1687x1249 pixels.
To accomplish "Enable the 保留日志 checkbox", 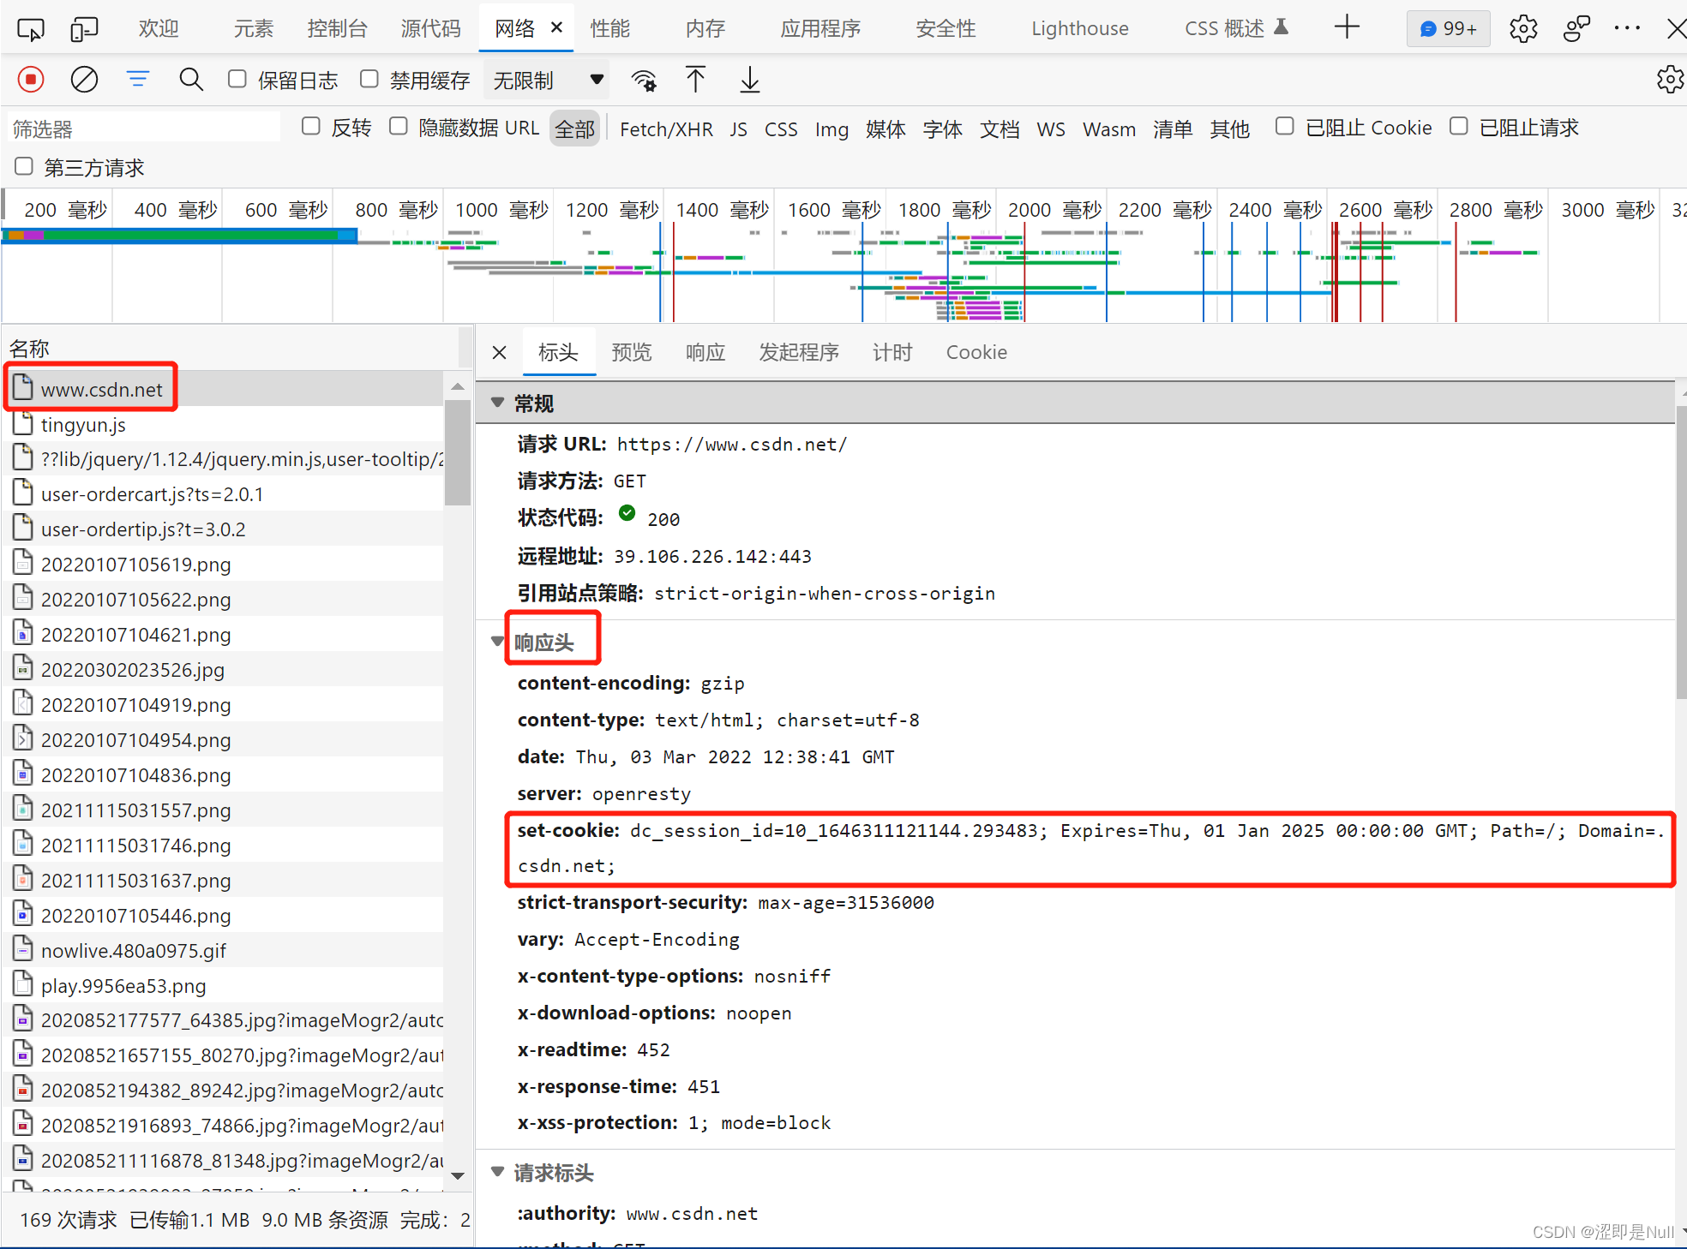I will tap(237, 80).
